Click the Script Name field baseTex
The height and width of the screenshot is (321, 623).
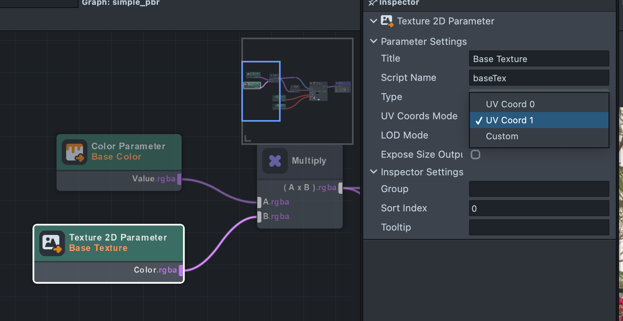539,78
